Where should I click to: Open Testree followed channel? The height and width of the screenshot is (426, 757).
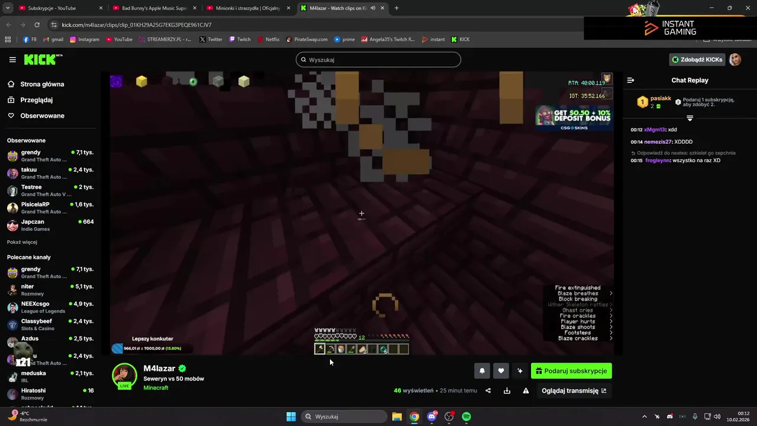pos(50,191)
